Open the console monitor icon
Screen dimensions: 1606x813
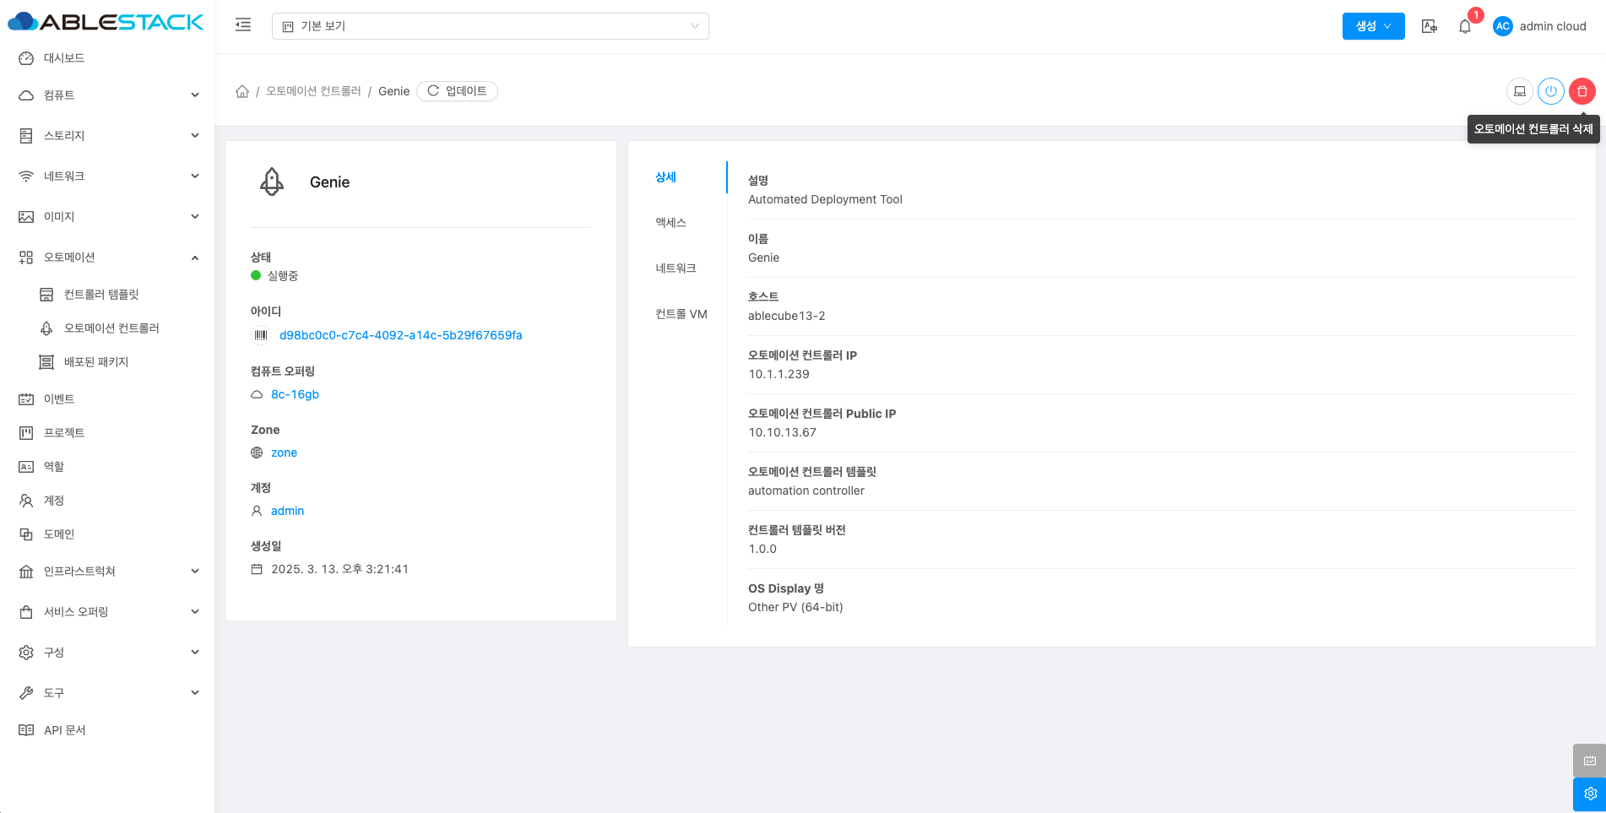(x=1519, y=91)
